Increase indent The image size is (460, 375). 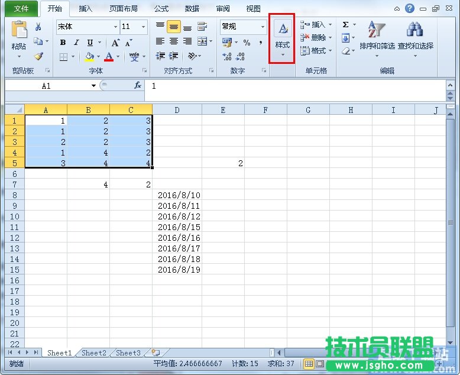pyautogui.click(x=174, y=56)
